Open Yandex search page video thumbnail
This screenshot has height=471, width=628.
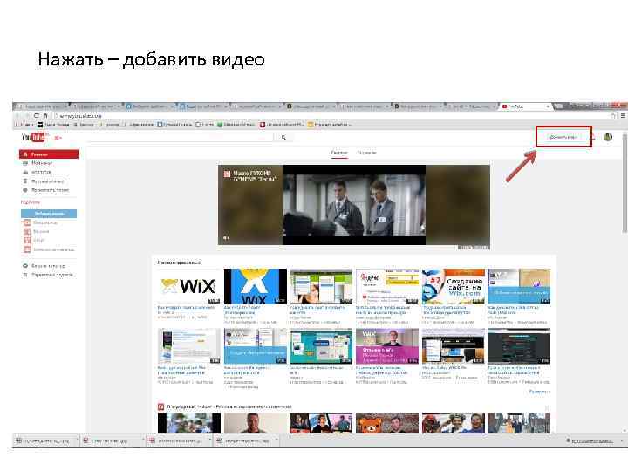pyautogui.click(x=387, y=286)
